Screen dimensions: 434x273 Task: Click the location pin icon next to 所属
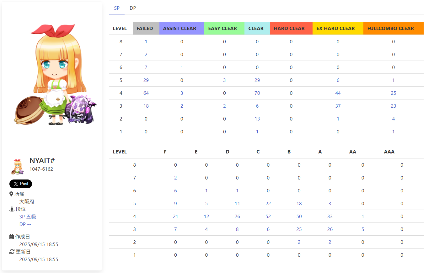click(11, 194)
